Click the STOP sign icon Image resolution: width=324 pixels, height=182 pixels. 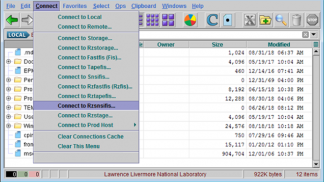click(x=312, y=20)
